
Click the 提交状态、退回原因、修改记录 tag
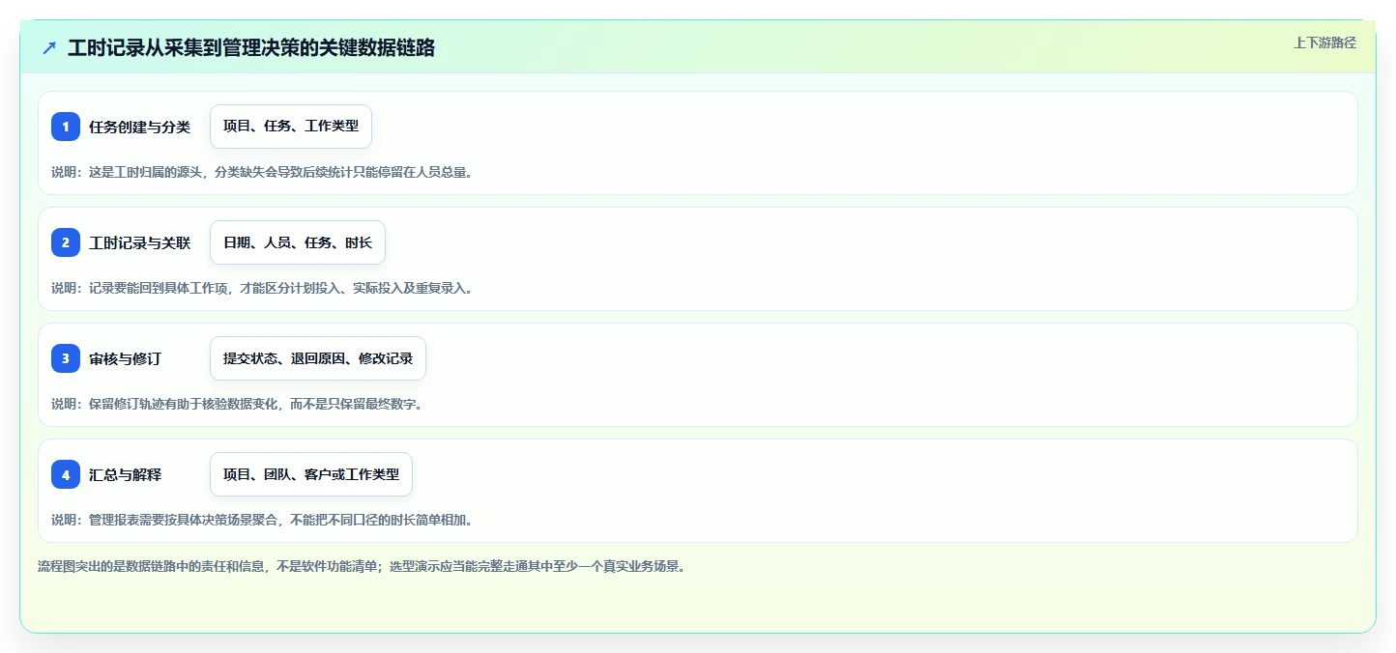click(x=318, y=358)
